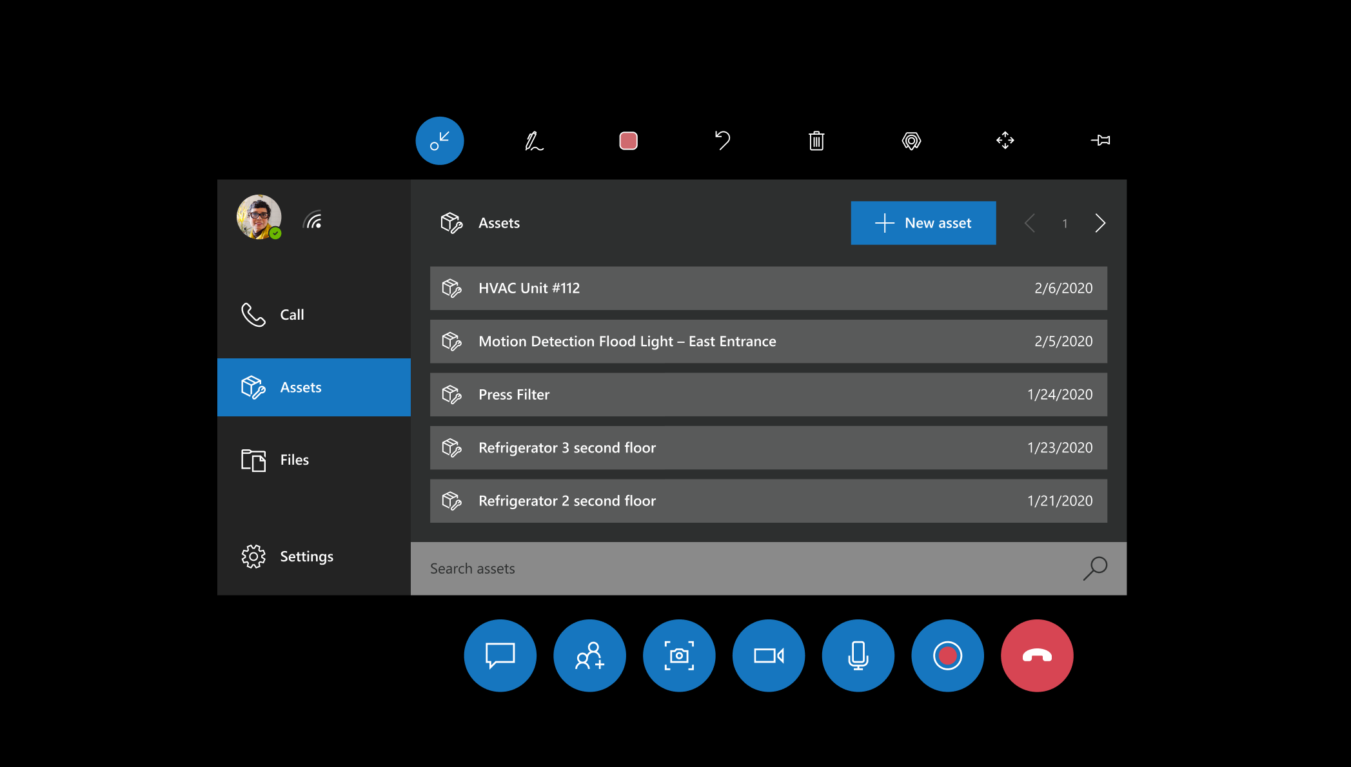Click the stop recording red square

pyautogui.click(x=627, y=141)
